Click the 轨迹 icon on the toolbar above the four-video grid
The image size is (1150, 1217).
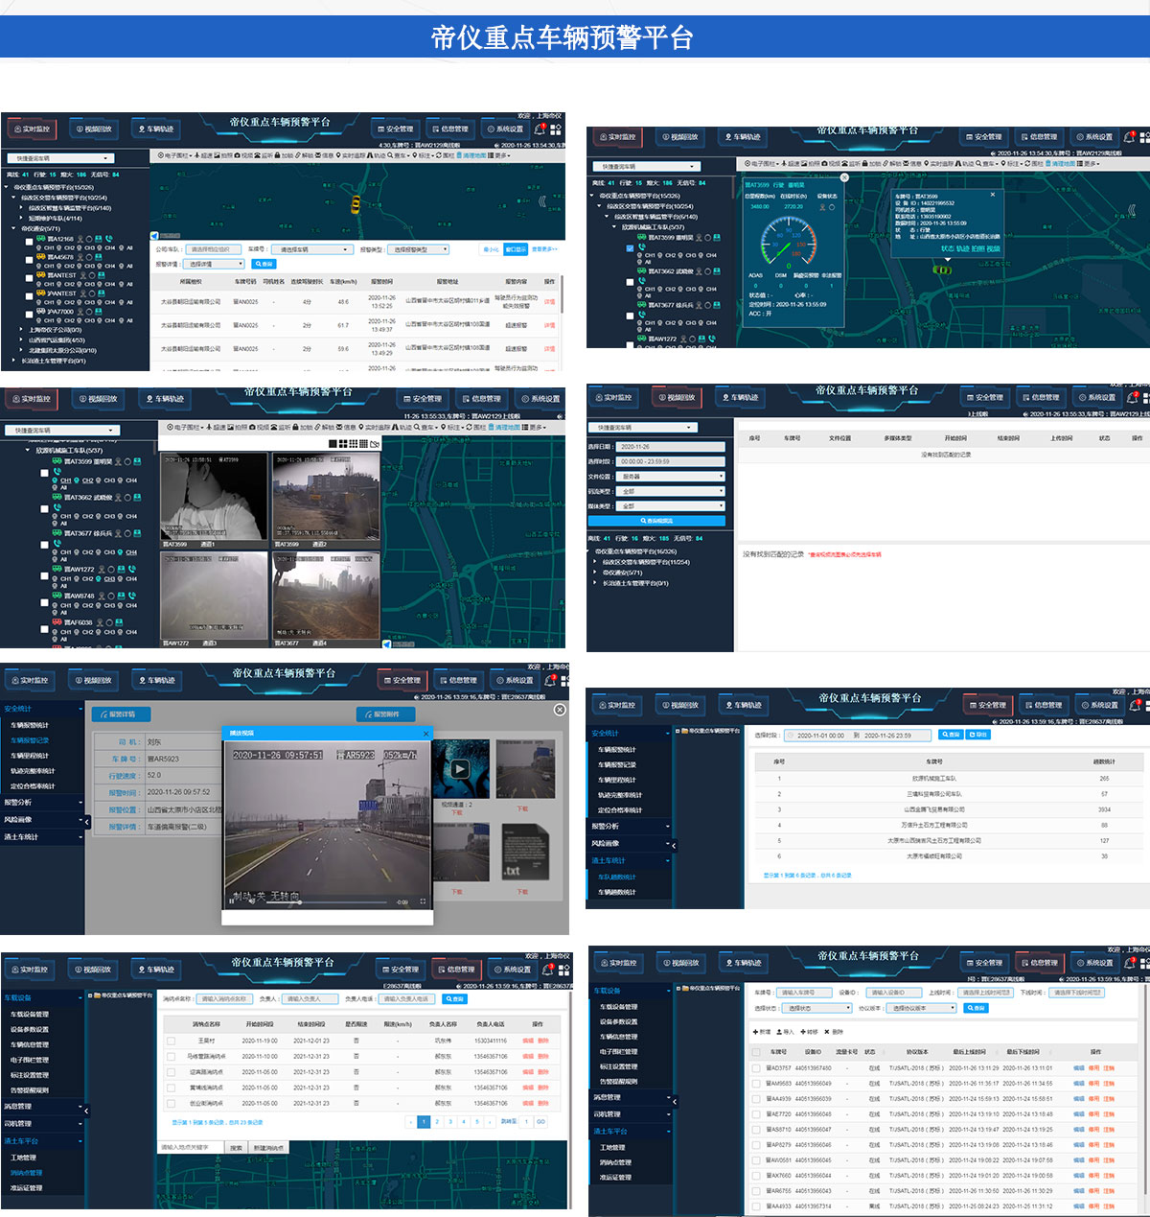click(x=395, y=427)
